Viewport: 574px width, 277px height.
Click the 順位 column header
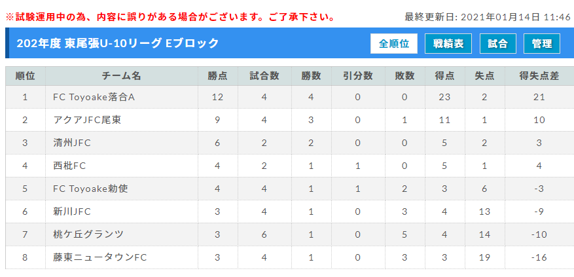coord(26,76)
